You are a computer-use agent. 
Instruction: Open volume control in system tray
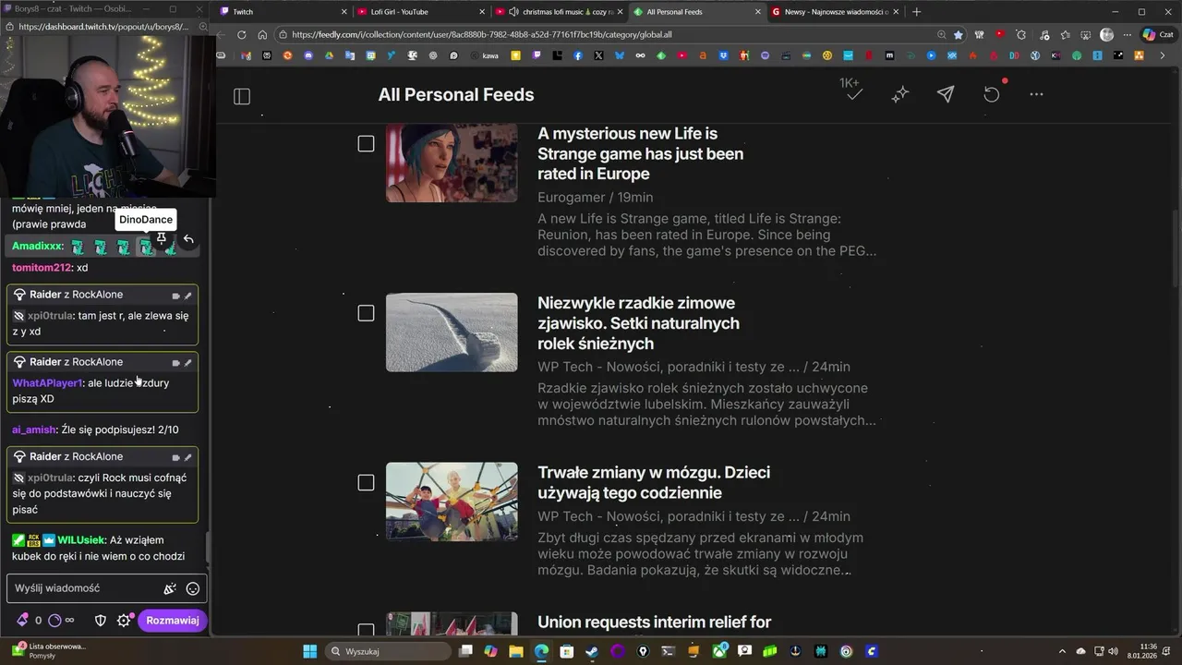1111,651
